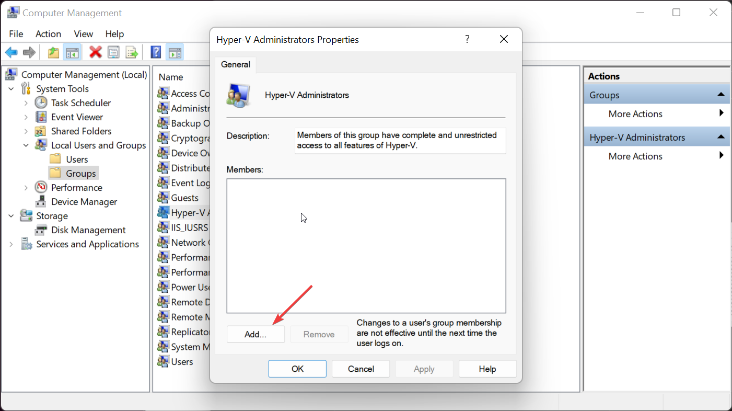Click the IIS_IUSRS group icon
Image resolution: width=732 pixels, height=411 pixels.
pyautogui.click(x=163, y=227)
